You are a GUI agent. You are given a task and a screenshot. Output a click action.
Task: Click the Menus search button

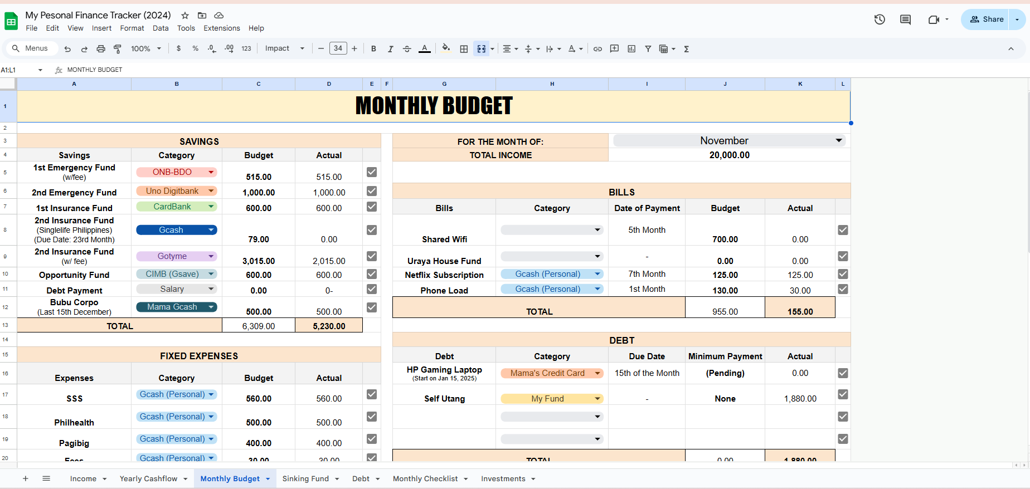[x=31, y=48]
